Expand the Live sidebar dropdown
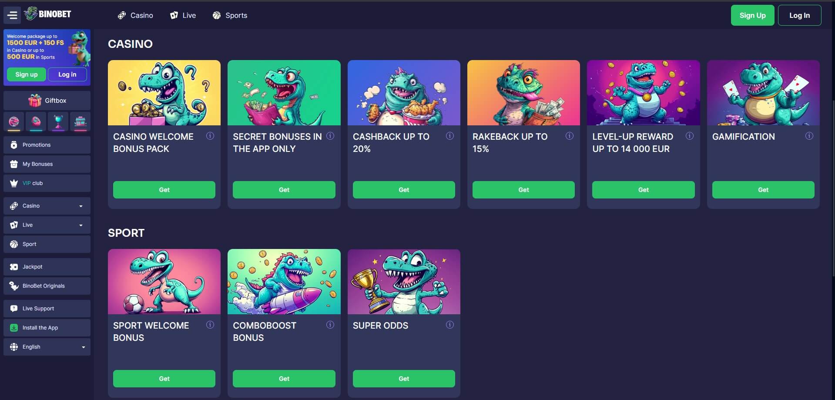835x400 pixels. point(47,225)
